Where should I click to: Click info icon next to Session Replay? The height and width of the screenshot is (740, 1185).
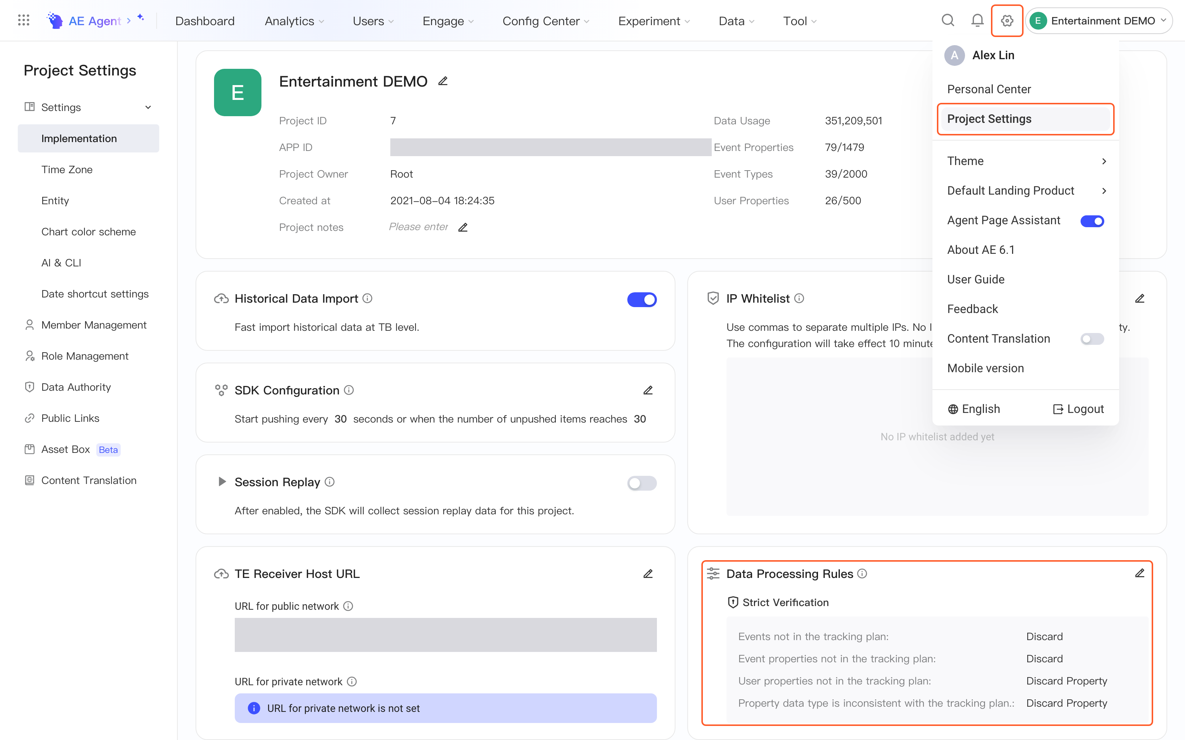click(x=330, y=482)
